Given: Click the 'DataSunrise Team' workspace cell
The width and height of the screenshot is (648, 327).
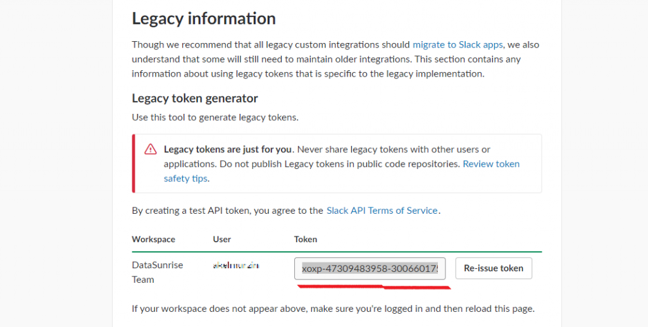Looking at the screenshot, I should point(158,272).
